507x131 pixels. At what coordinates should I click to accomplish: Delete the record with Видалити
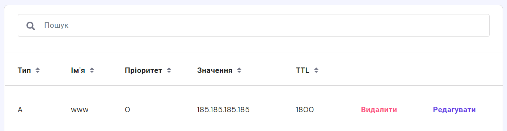[x=379, y=110]
